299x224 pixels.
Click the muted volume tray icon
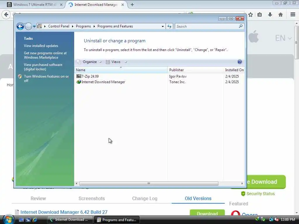coord(277,219)
